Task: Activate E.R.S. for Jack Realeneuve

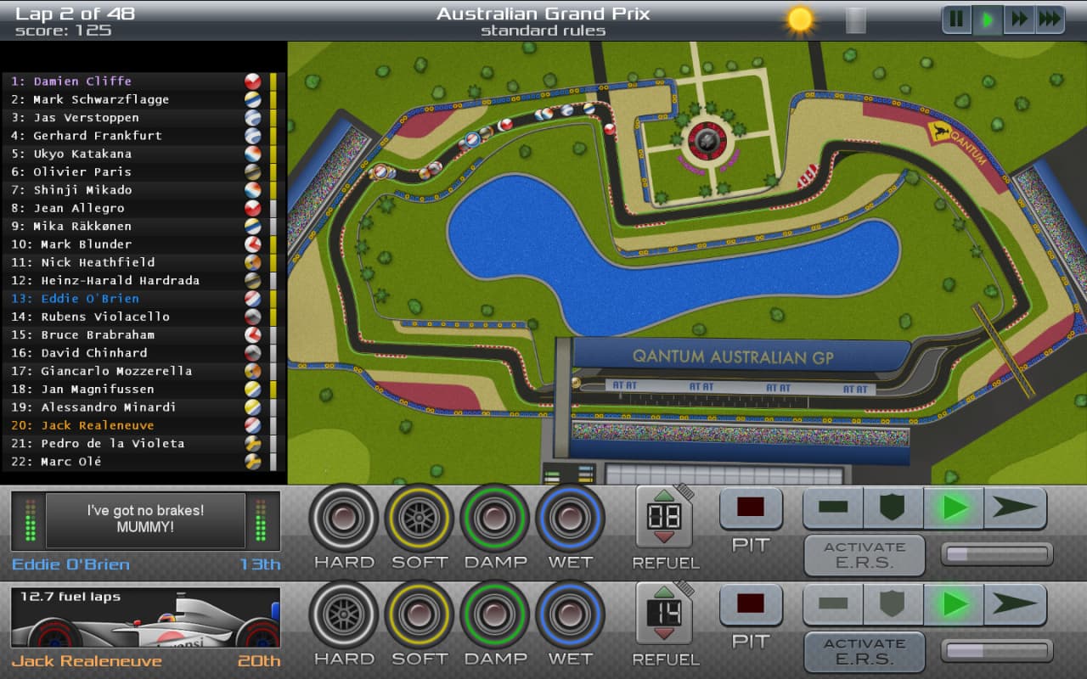Action: click(865, 652)
